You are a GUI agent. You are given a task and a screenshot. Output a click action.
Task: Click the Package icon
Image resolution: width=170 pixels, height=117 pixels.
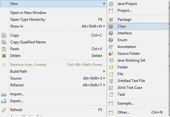pyautogui.click(x=111, y=19)
